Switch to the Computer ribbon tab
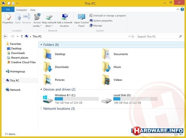 pyautogui.click(x=21, y=10)
